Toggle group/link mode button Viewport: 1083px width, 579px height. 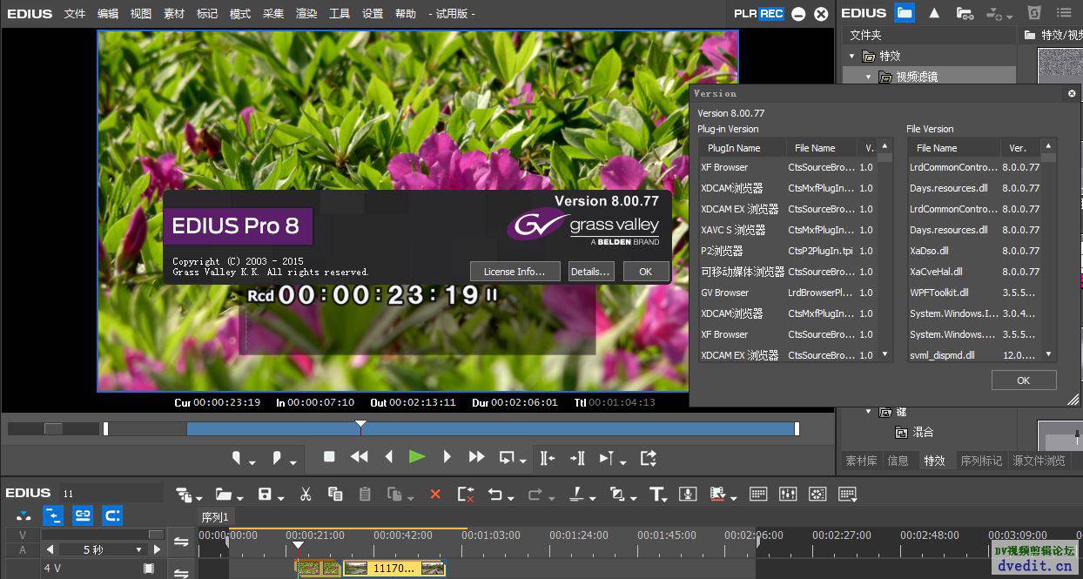[x=83, y=515]
